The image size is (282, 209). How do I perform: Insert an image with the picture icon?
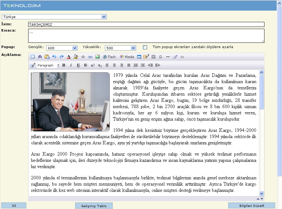97,57
